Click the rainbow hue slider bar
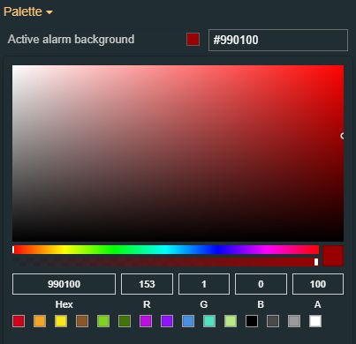Screen dimensions: 356x344 click(166, 250)
